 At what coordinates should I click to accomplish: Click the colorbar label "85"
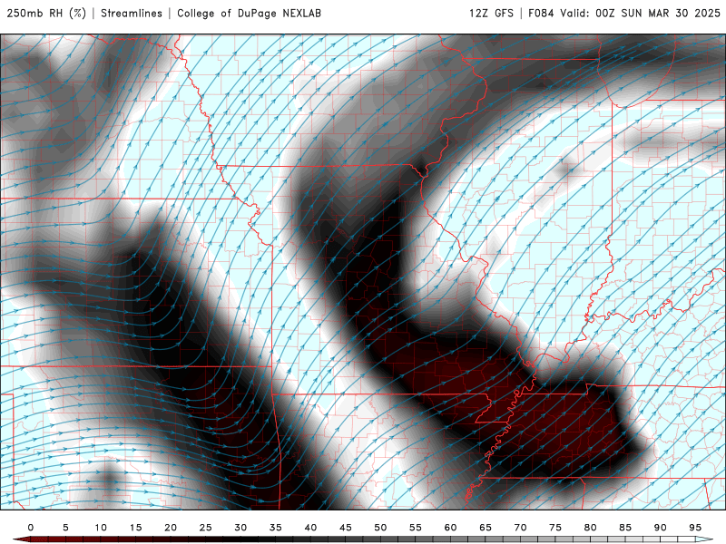pos(625,528)
